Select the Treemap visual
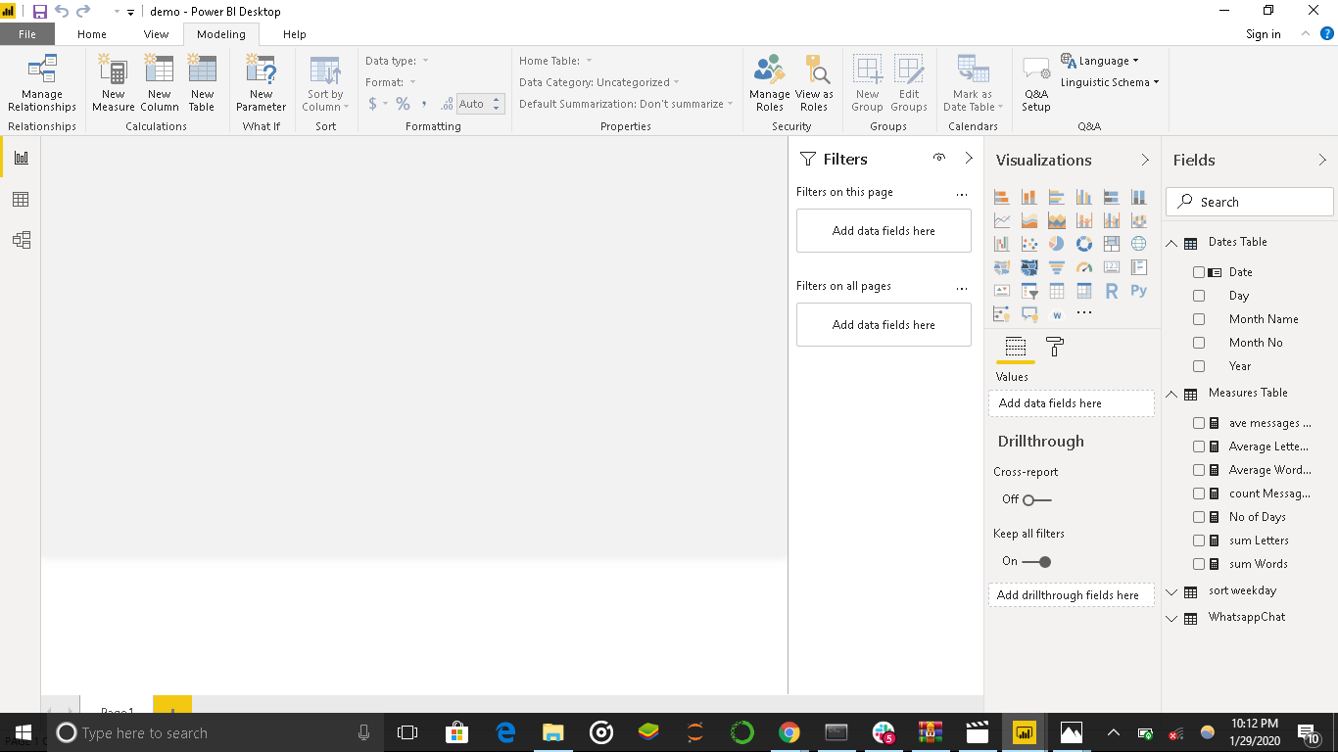The height and width of the screenshot is (752, 1338). (1111, 244)
